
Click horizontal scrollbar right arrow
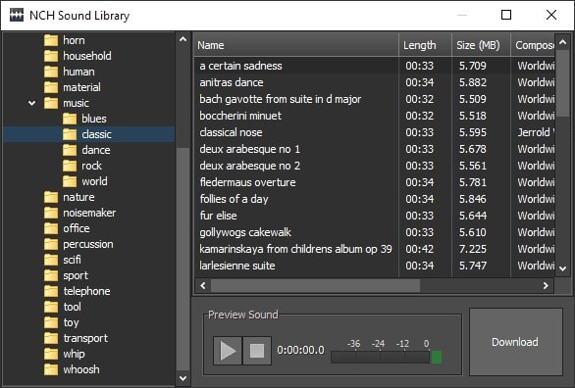coord(546,285)
